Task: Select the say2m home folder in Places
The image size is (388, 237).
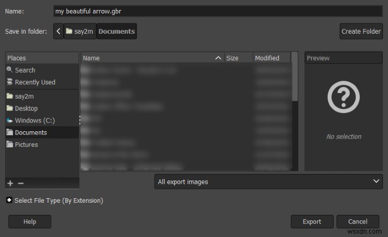Action: point(42,96)
